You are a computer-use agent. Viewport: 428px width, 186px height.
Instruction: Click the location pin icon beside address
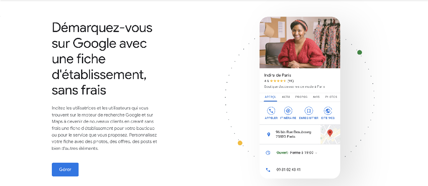(268, 134)
